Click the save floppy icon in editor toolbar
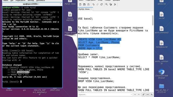 [x=88, y=4]
